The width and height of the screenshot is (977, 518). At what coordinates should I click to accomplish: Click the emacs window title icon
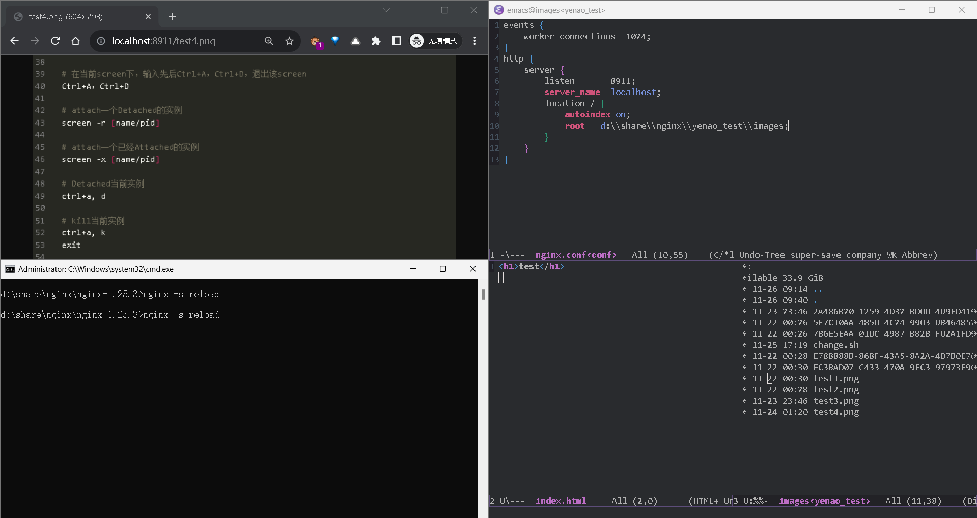coord(499,10)
